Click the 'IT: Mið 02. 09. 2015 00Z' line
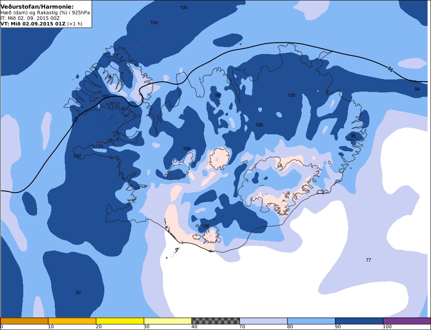This screenshot has width=431, height=330. click(30, 18)
